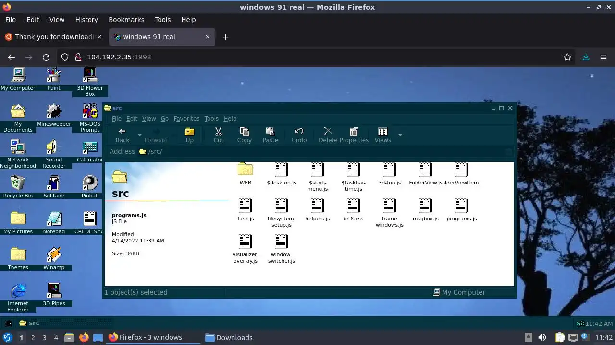Open the Go menu in src window
615x345 pixels.
(x=165, y=118)
